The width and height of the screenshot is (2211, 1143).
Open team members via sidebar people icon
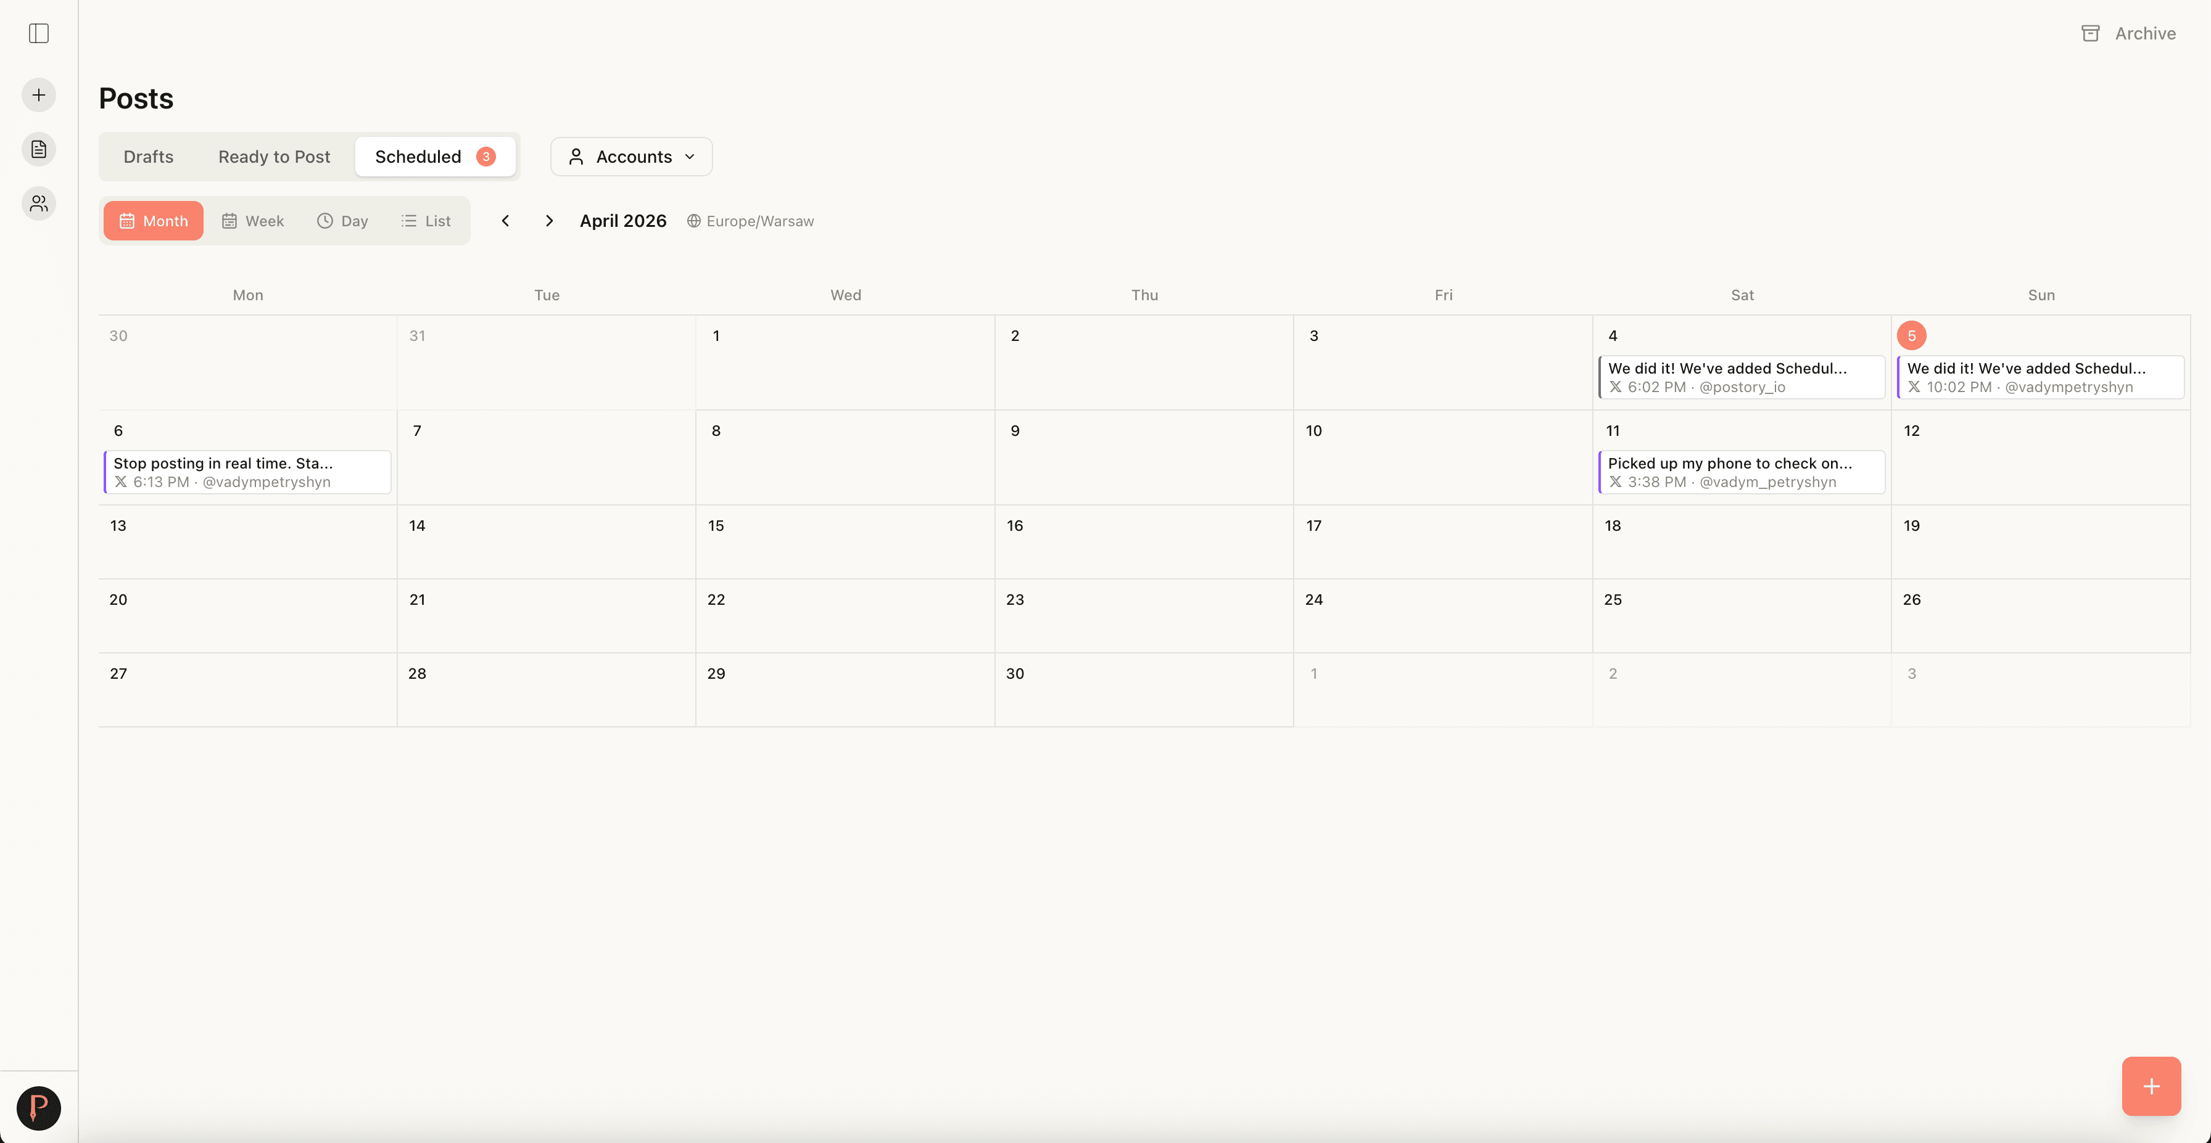(x=38, y=203)
